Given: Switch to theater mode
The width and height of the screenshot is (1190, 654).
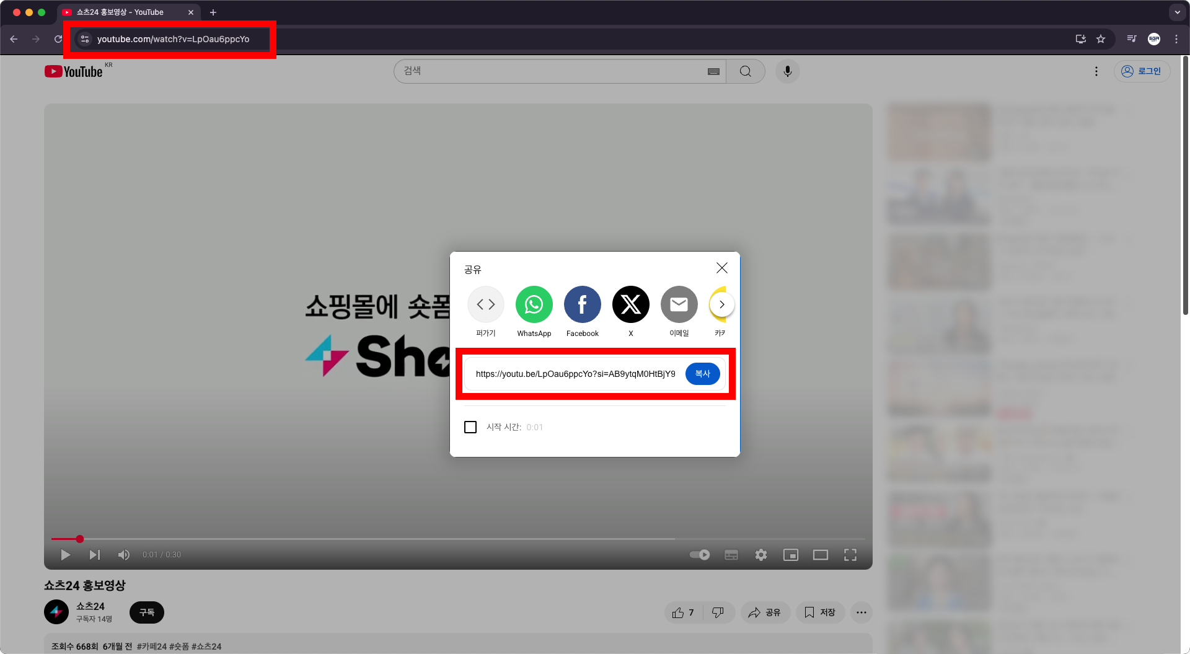Looking at the screenshot, I should pos(821,555).
